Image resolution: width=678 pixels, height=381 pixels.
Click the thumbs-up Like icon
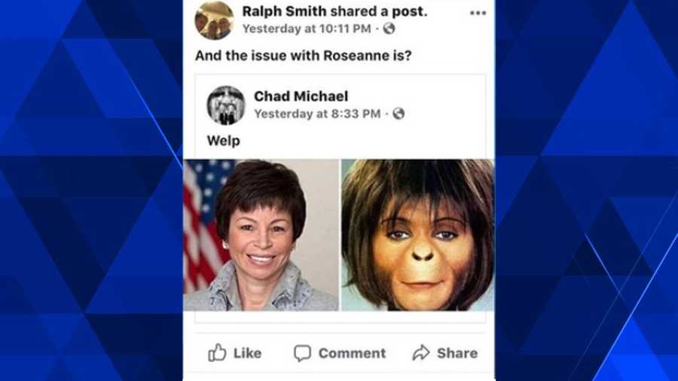pyautogui.click(x=217, y=352)
